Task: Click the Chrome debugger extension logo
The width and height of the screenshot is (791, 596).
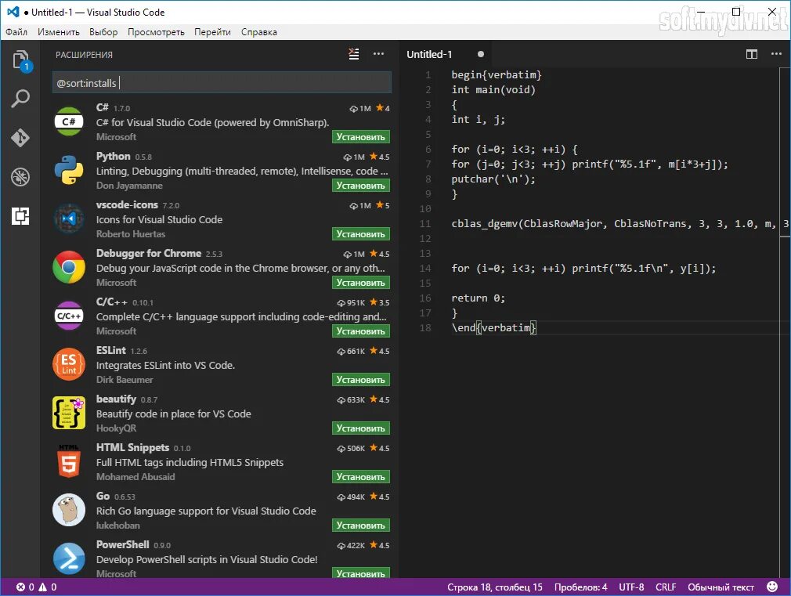Action: [69, 267]
